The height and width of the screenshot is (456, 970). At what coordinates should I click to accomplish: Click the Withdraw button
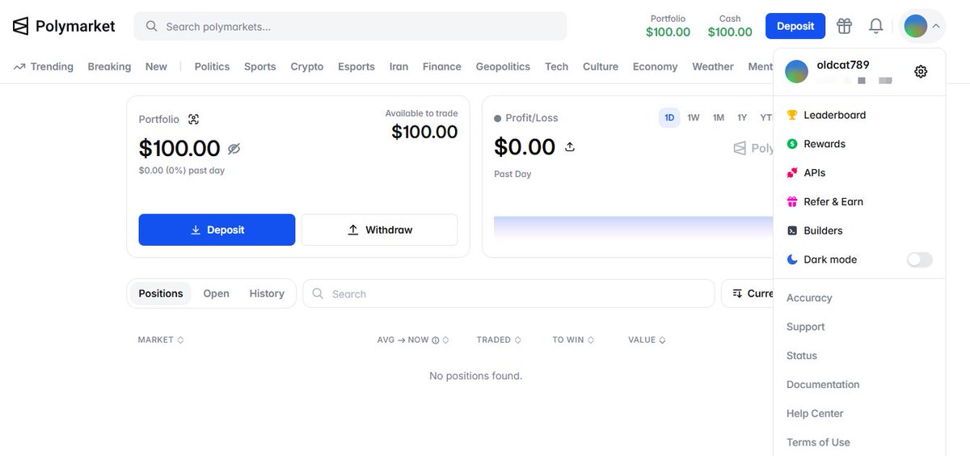(x=380, y=230)
